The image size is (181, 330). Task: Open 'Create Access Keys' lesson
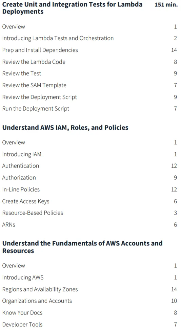tap(26, 201)
